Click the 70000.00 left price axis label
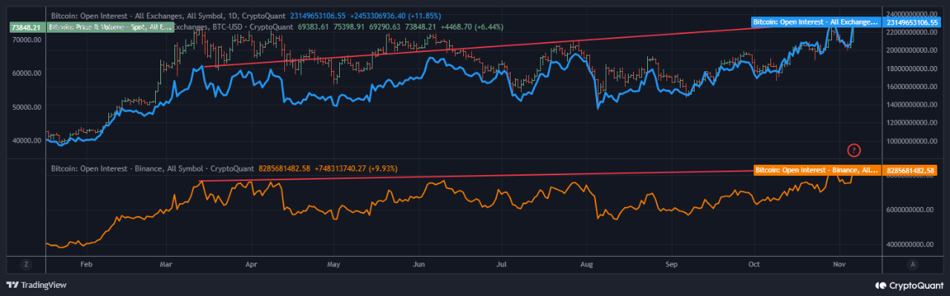Viewport: 950px width, 296px height. (27, 39)
